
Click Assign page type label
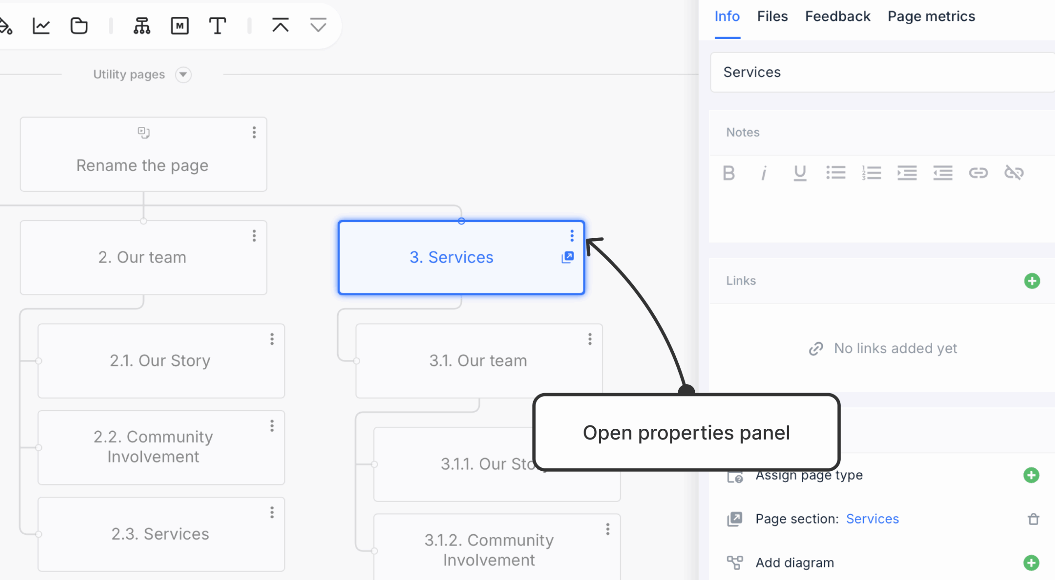click(809, 476)
